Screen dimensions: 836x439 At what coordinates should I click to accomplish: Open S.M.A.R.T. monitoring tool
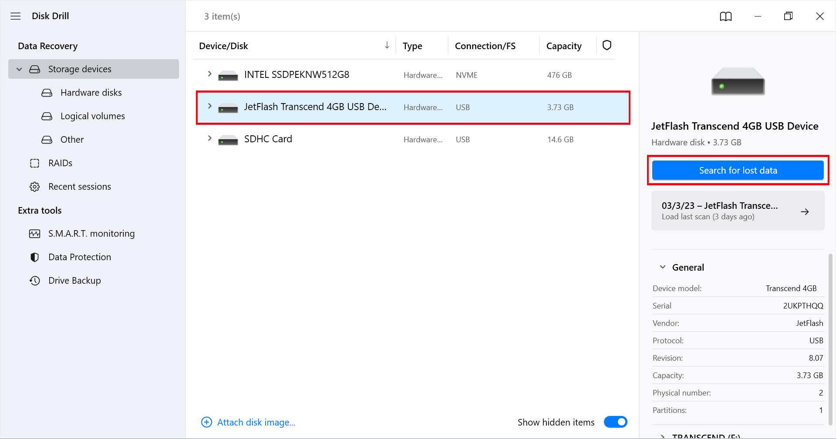[91, 234]
